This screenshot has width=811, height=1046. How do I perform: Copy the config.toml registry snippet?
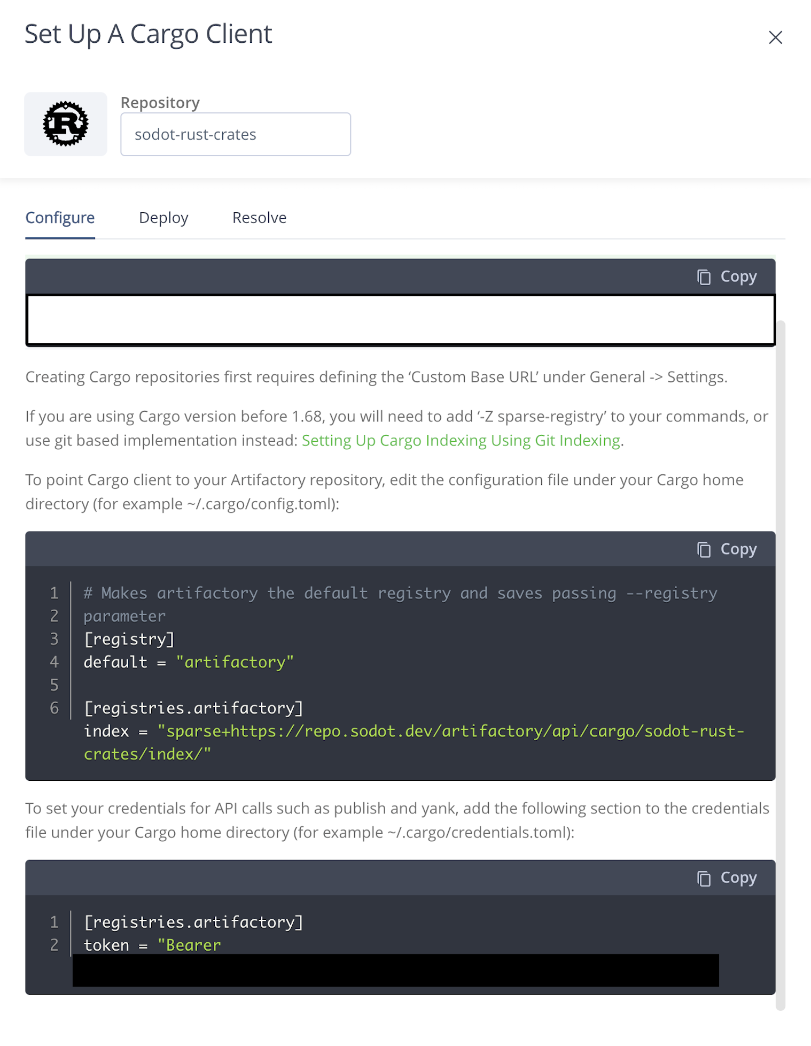(727, 549)
